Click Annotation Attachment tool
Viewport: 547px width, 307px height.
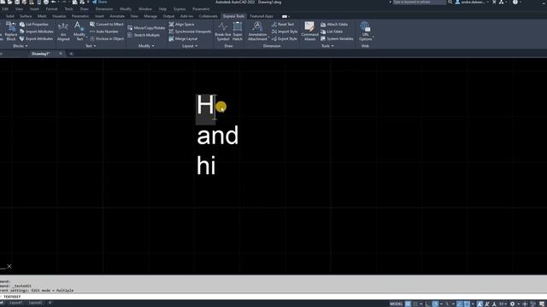(257, 32)
